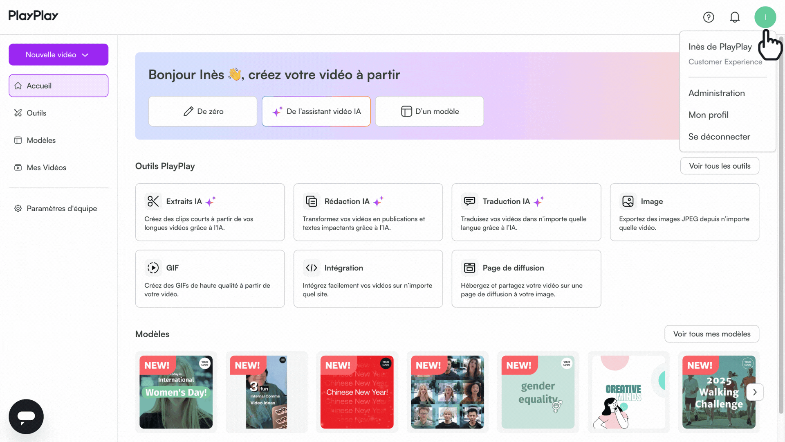This screenshot has height=442, width=785.
Task: Show next templates with carousel arrow
Action: pyautogui.click(x=755, y=392)
